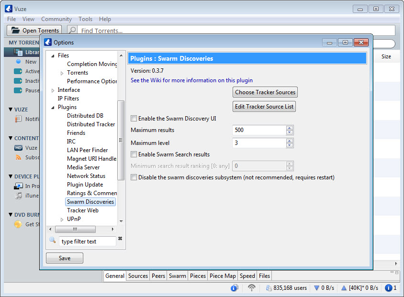
Task: Click the blue New dot icon
Action: [18, 62]
